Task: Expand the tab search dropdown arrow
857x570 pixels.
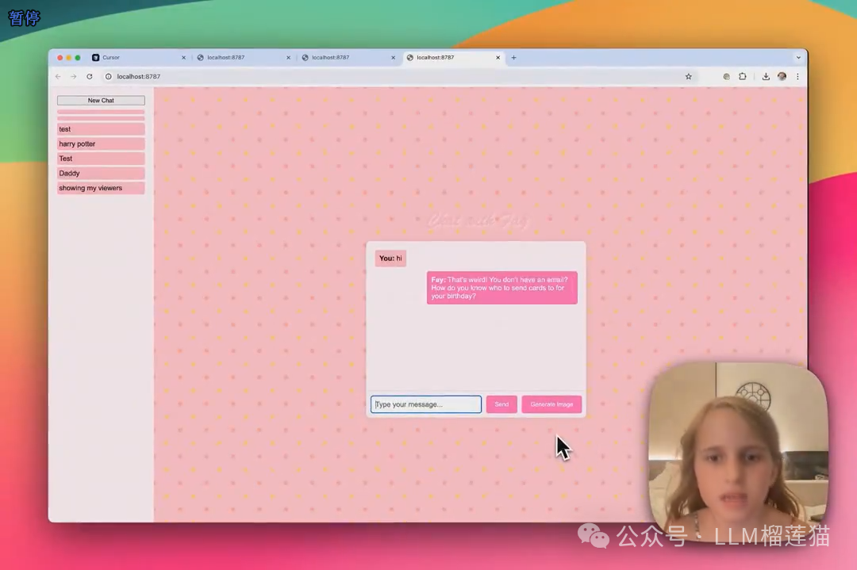Action: tap(798, 58)
